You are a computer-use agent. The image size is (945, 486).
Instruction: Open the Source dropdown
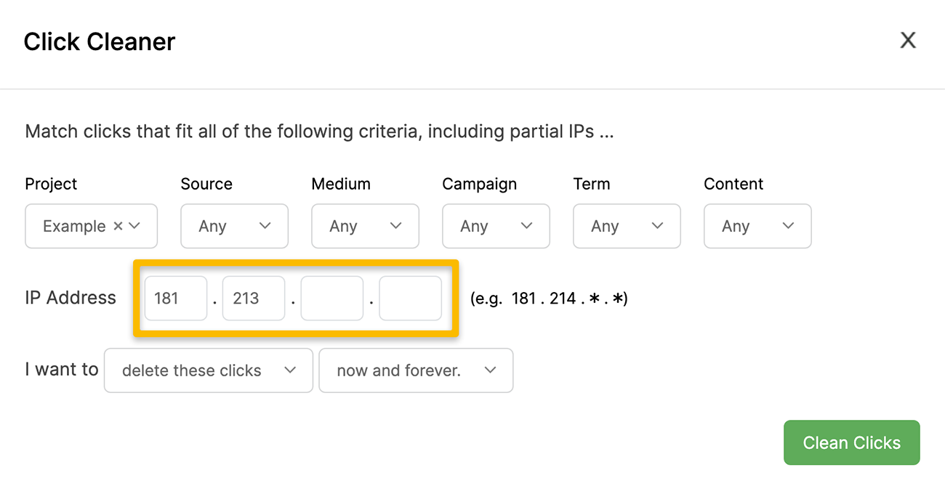(x=234, y=226)
